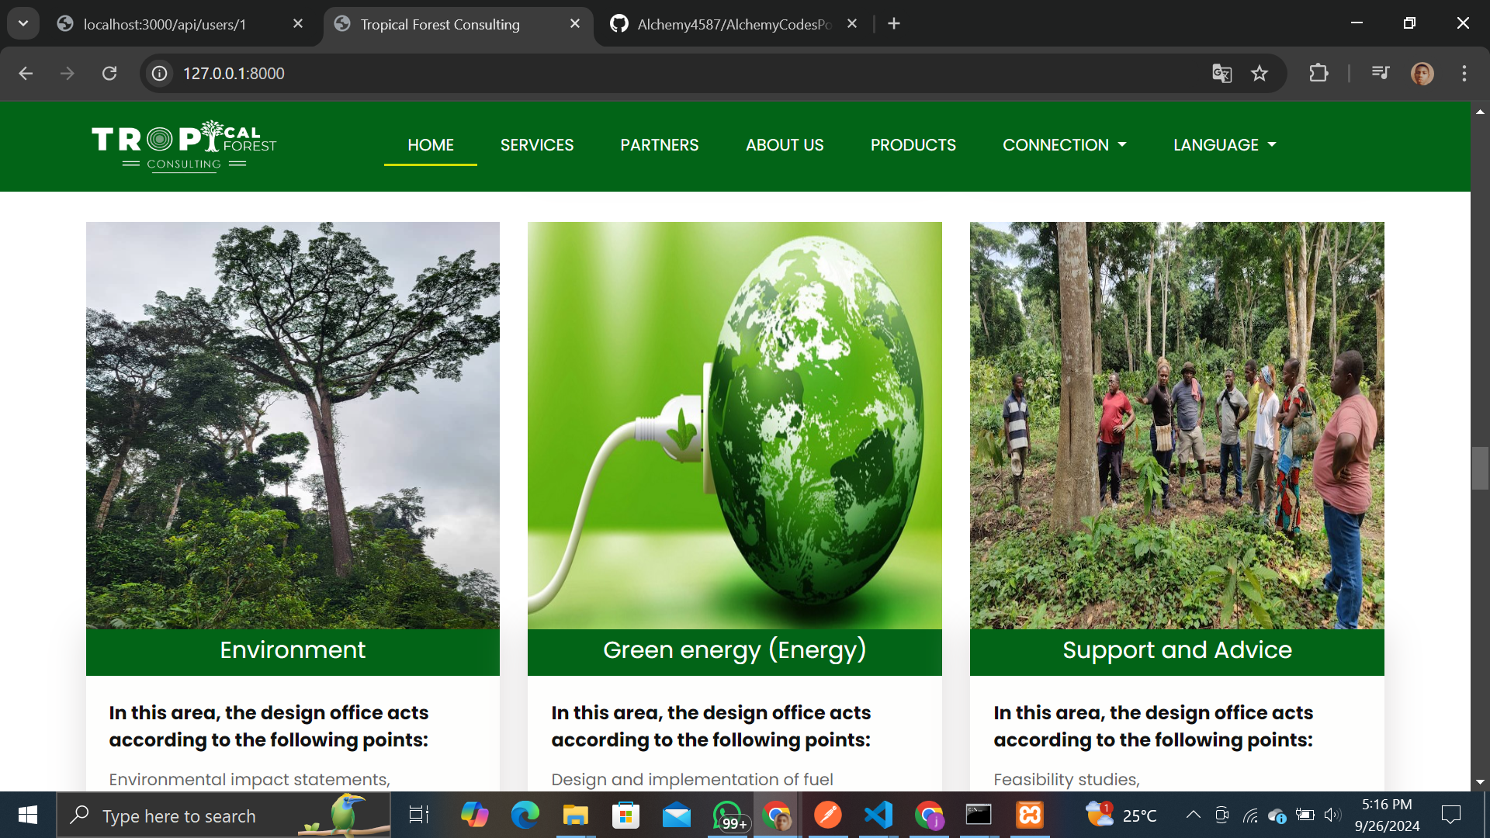Go to the SERVICES page
The image size is (1490, 838).
[x=536, y=145]
